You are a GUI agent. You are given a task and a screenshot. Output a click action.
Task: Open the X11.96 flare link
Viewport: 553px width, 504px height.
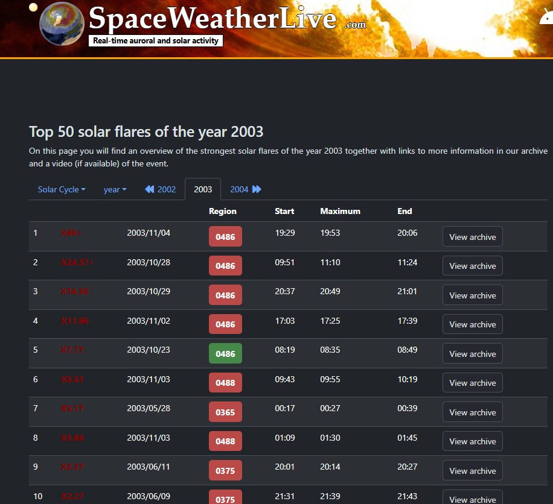coord(75,321)
